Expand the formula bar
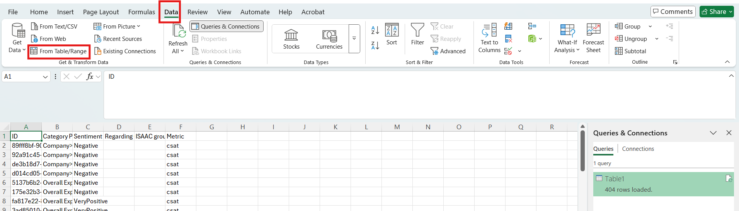Viewport: 739px width, 211px height. click(x=731, y=76)
